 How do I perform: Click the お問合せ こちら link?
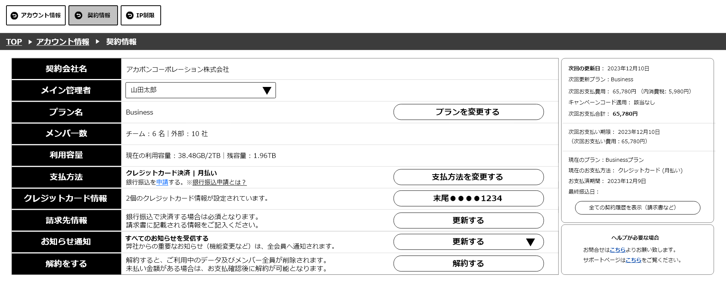(617, 250)
